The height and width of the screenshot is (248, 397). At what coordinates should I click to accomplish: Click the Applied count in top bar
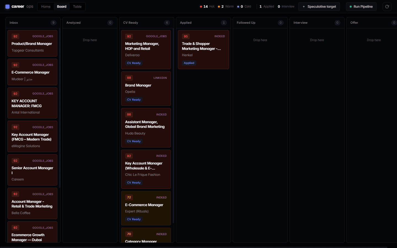pyautogui.click(x=267, y=7)
